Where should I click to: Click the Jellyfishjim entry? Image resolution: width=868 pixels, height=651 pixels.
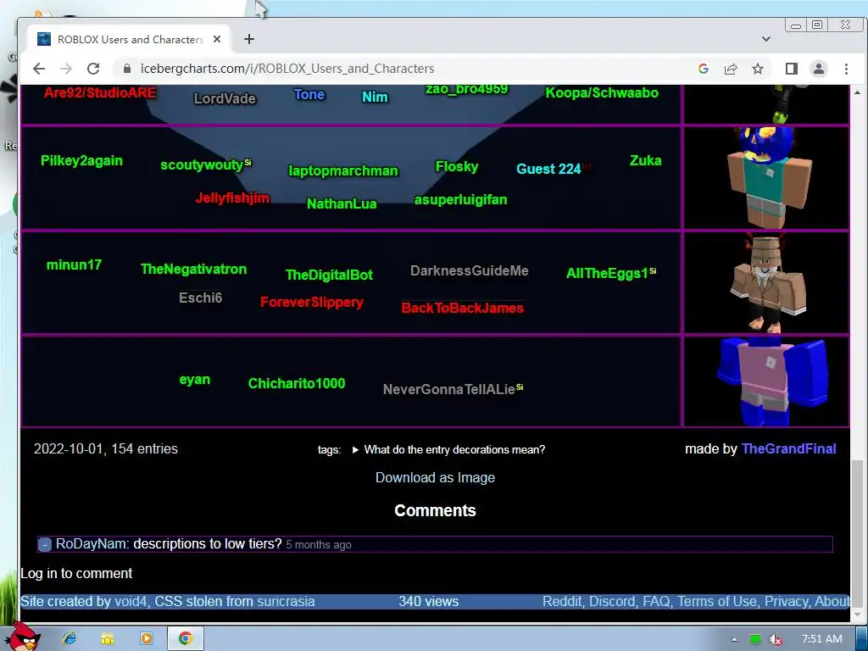[232, 198]
